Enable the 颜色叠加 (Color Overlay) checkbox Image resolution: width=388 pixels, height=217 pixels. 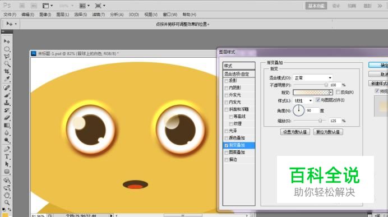[226, 138]
